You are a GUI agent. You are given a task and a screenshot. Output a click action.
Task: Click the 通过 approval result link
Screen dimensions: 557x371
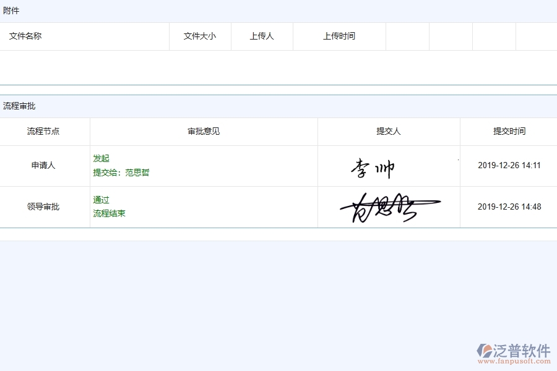pyautogui.click(x=100, y=200)
